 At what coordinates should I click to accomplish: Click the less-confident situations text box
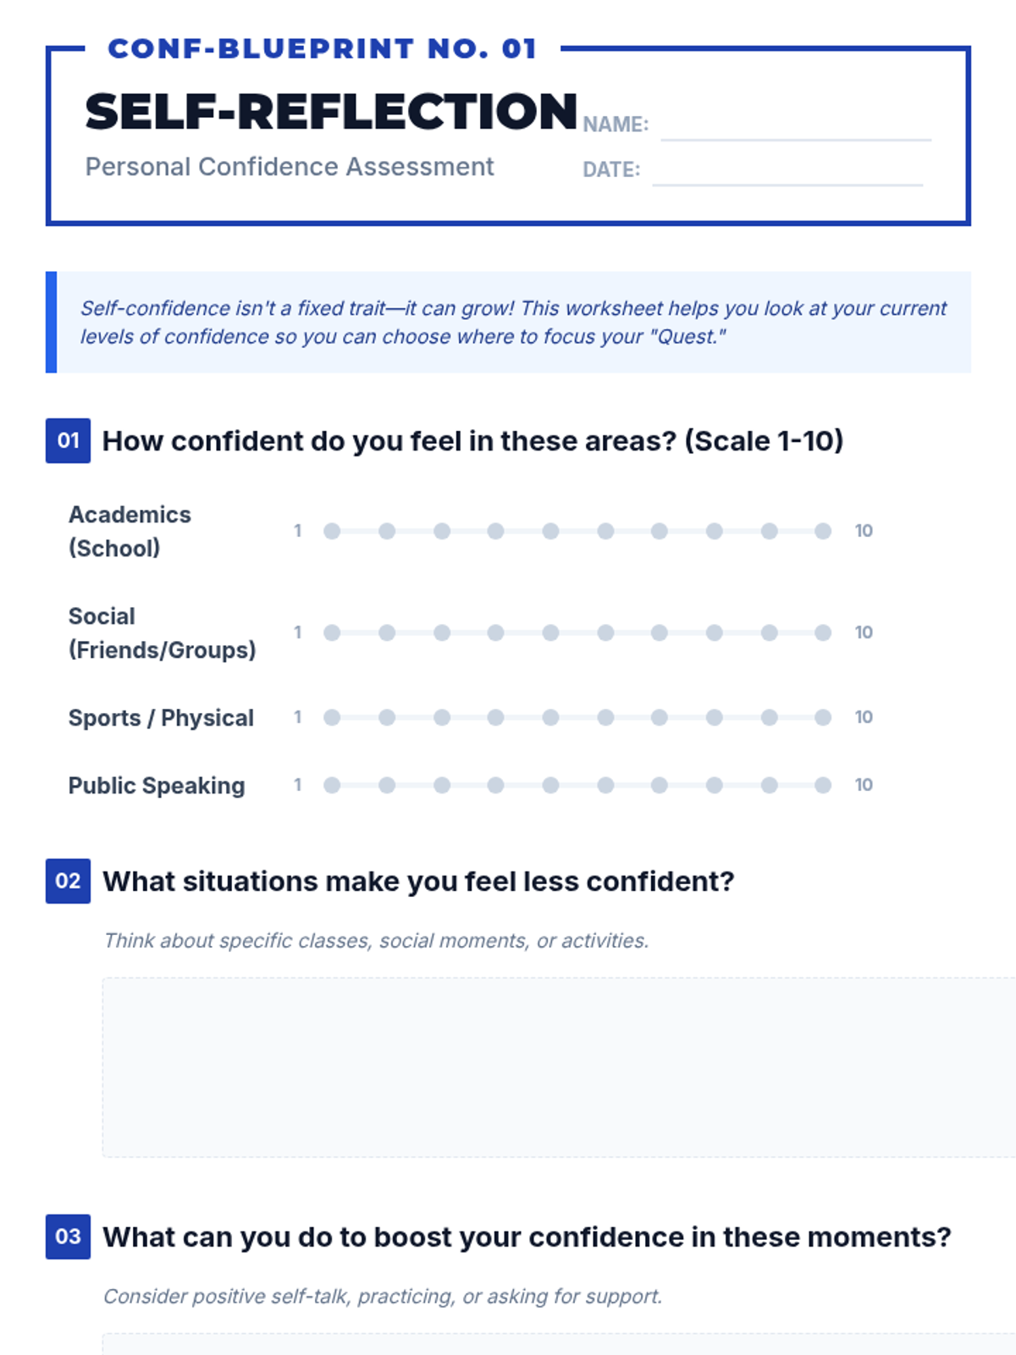pos(559,1067)
